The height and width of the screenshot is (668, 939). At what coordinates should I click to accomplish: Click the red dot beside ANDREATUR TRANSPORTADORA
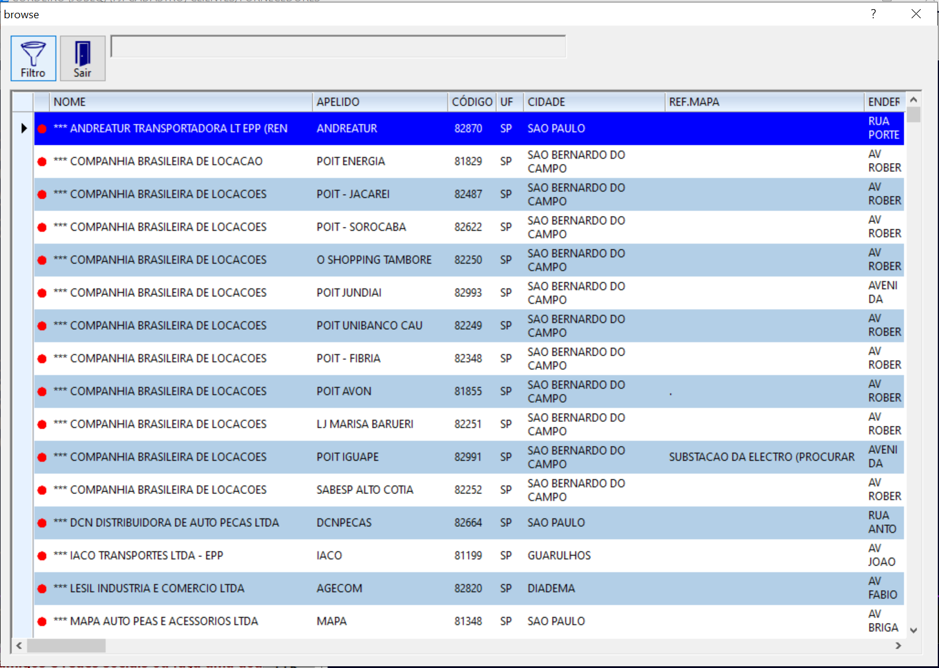pyautogui.click(x=42, y=129)
